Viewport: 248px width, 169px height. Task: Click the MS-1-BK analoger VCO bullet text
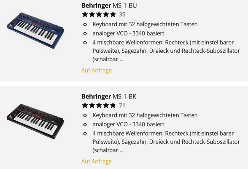128,124
